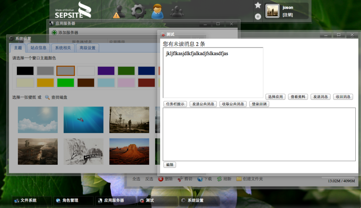Choose the purple theme color swatch
The width and height of the screenshot is (361, 208).
tap(106, 71)
